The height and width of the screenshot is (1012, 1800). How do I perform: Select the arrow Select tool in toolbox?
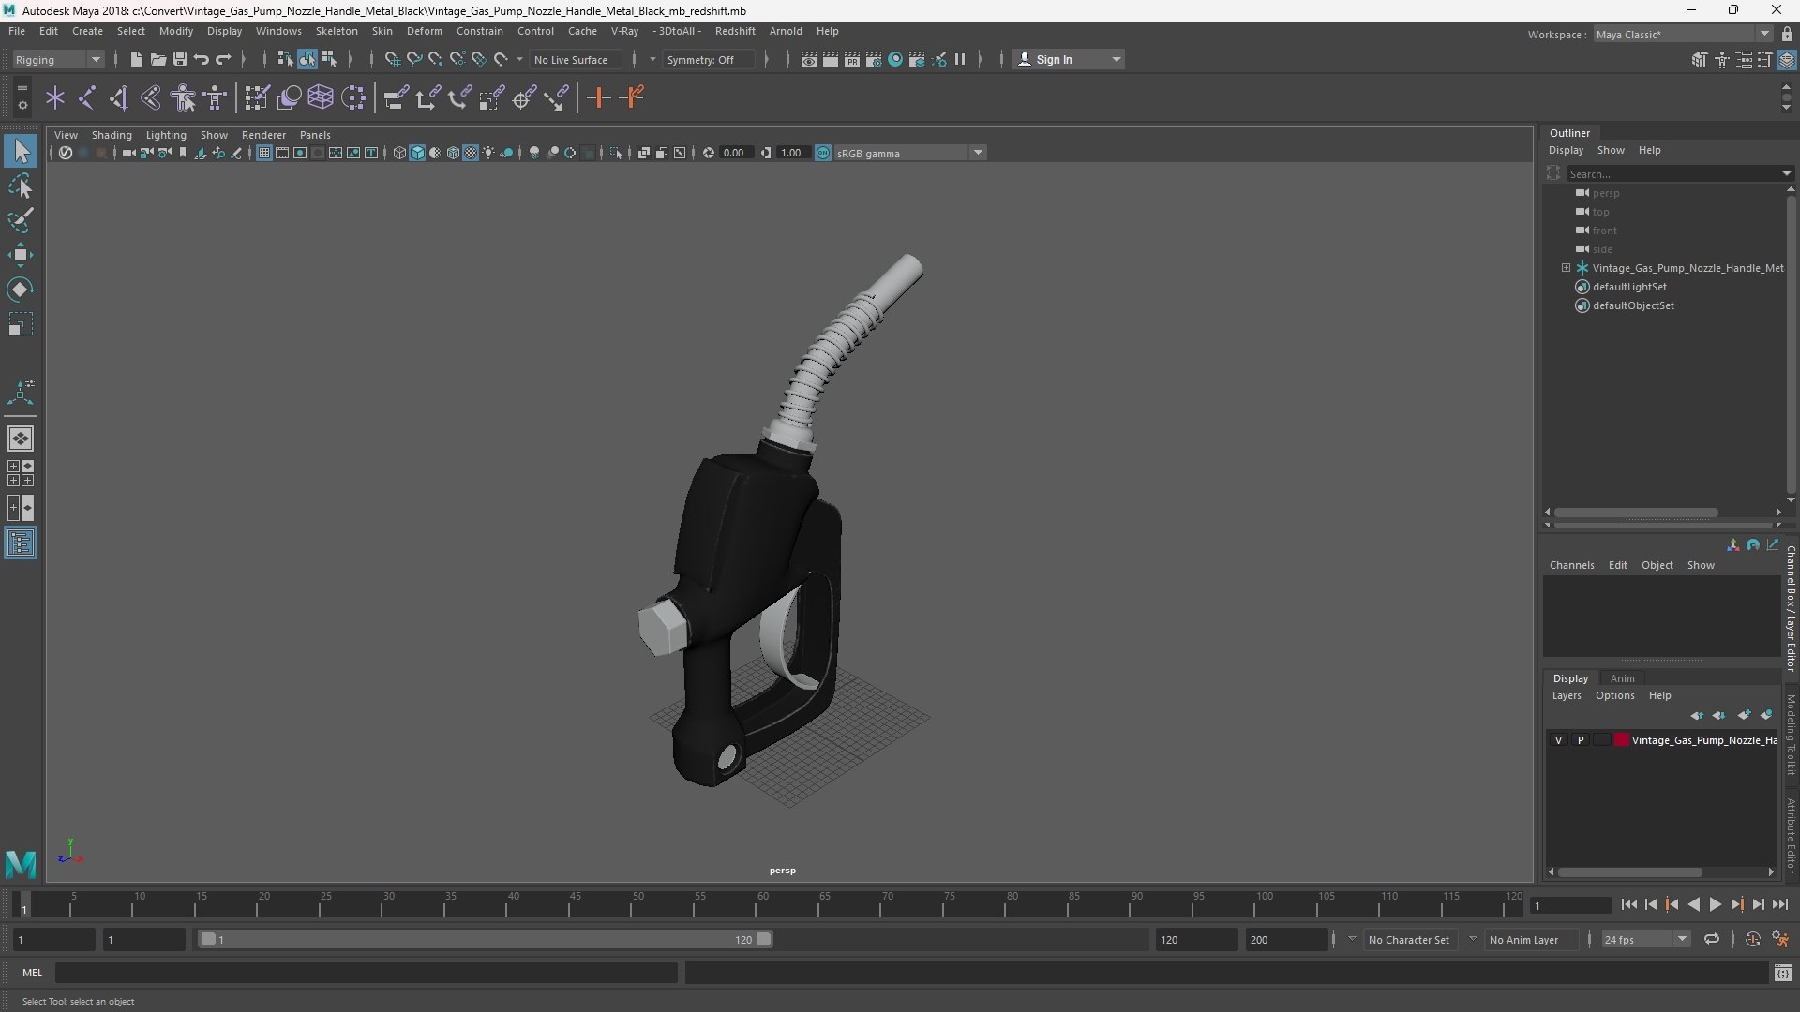coord(21,151)
